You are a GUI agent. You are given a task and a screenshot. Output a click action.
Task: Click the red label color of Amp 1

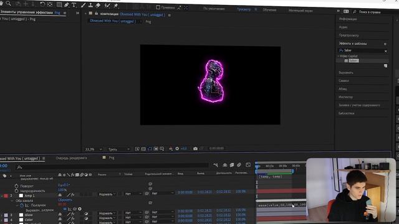pyautogui.click(x=6, y=196)
